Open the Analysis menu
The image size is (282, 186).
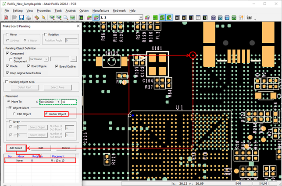coord(70,10)
